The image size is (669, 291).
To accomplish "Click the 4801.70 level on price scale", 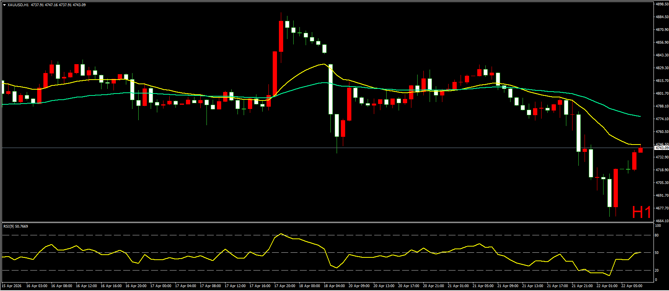I will point(662,94).
